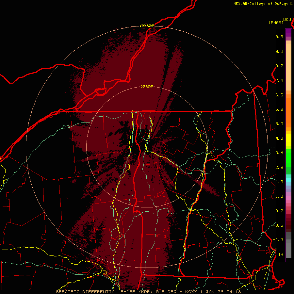Viewport: 294px width, 294px height.
Task: Pick the bright green band on color scale
Action: click(288, 158)
